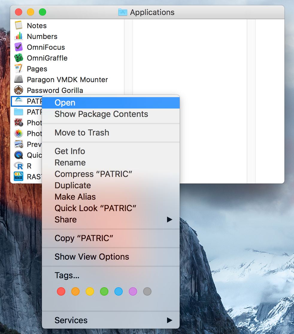This screenshot has width=294, height=334.
Task: Select the Pages name in the list
Action: tap(37, 69)
